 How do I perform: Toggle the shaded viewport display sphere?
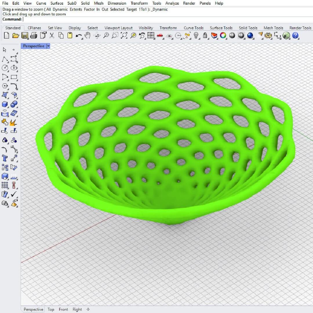(241, 36)
